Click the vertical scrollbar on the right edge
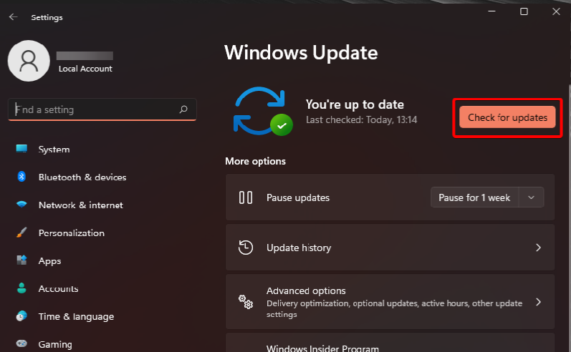571x352 pixels. [x=569, y=218]
